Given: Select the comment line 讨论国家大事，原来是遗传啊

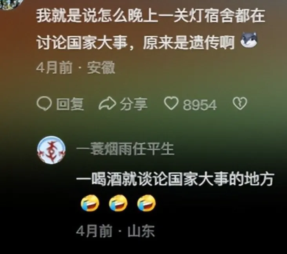Looking at the screenshot, I should pyautogui.click(x=135, y=42).
